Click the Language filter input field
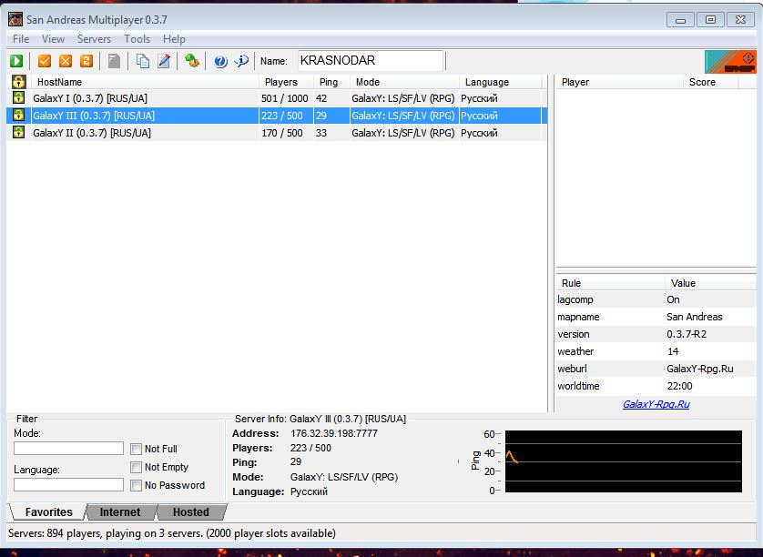The height and width of the screenshot is (557, 763). click(x=68, y=484)
